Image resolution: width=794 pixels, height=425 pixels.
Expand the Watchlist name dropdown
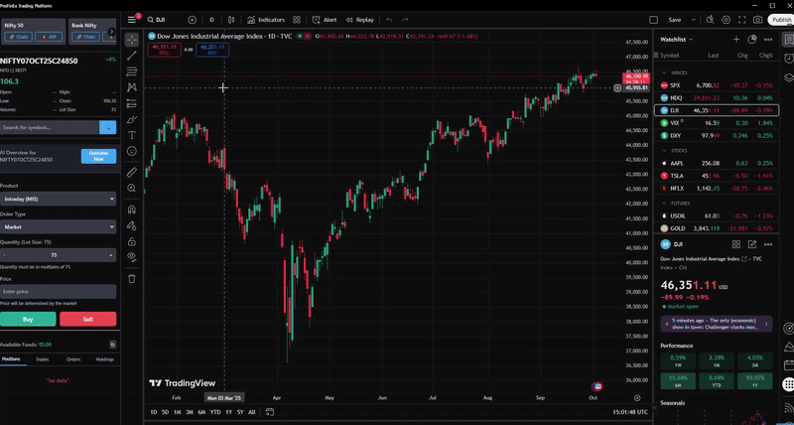pyautogui.click(x=676, y=40)
